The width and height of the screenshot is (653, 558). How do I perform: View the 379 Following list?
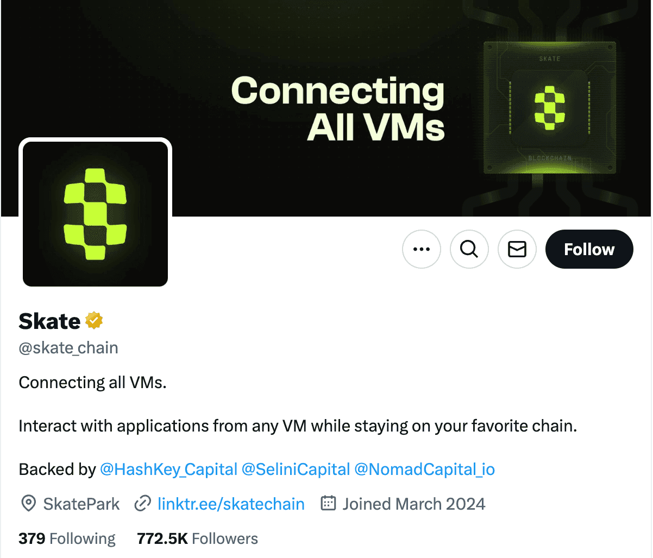tap(67, 538)
